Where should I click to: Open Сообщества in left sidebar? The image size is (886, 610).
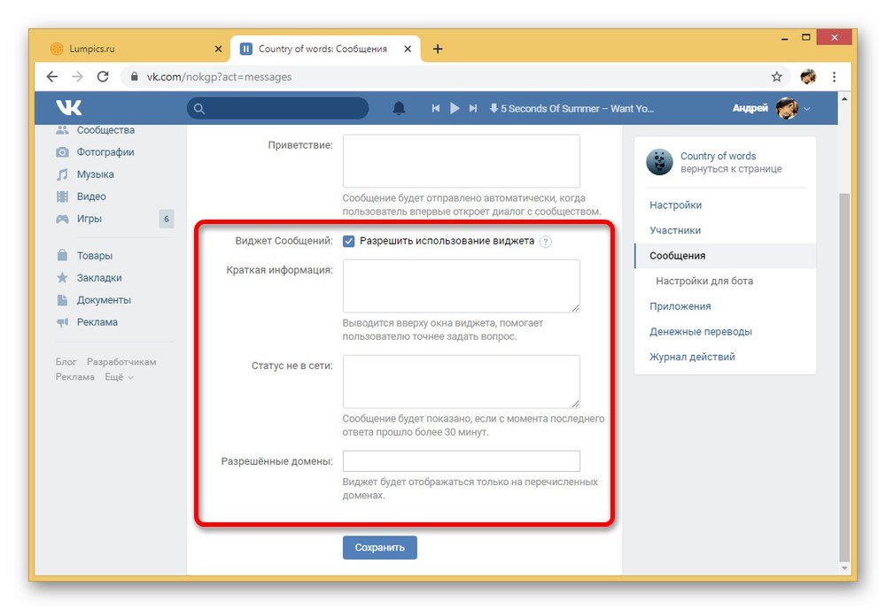[x=105, y=130]
